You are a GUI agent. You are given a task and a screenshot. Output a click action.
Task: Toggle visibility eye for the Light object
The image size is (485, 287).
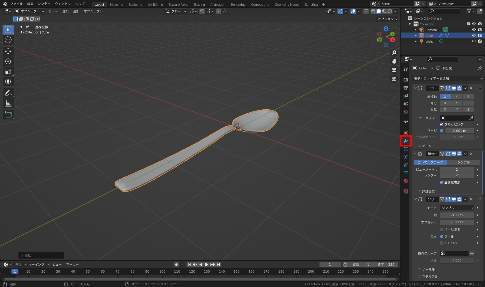tap(474, 41)
